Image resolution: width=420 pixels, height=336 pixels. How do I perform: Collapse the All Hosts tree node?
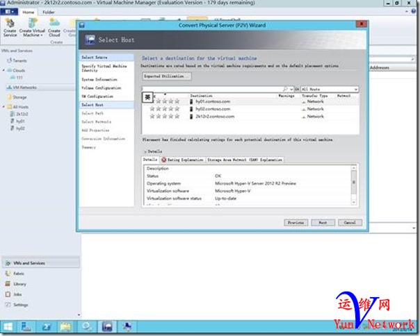pos(3,107)
